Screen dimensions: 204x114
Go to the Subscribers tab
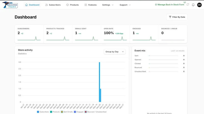53,5
